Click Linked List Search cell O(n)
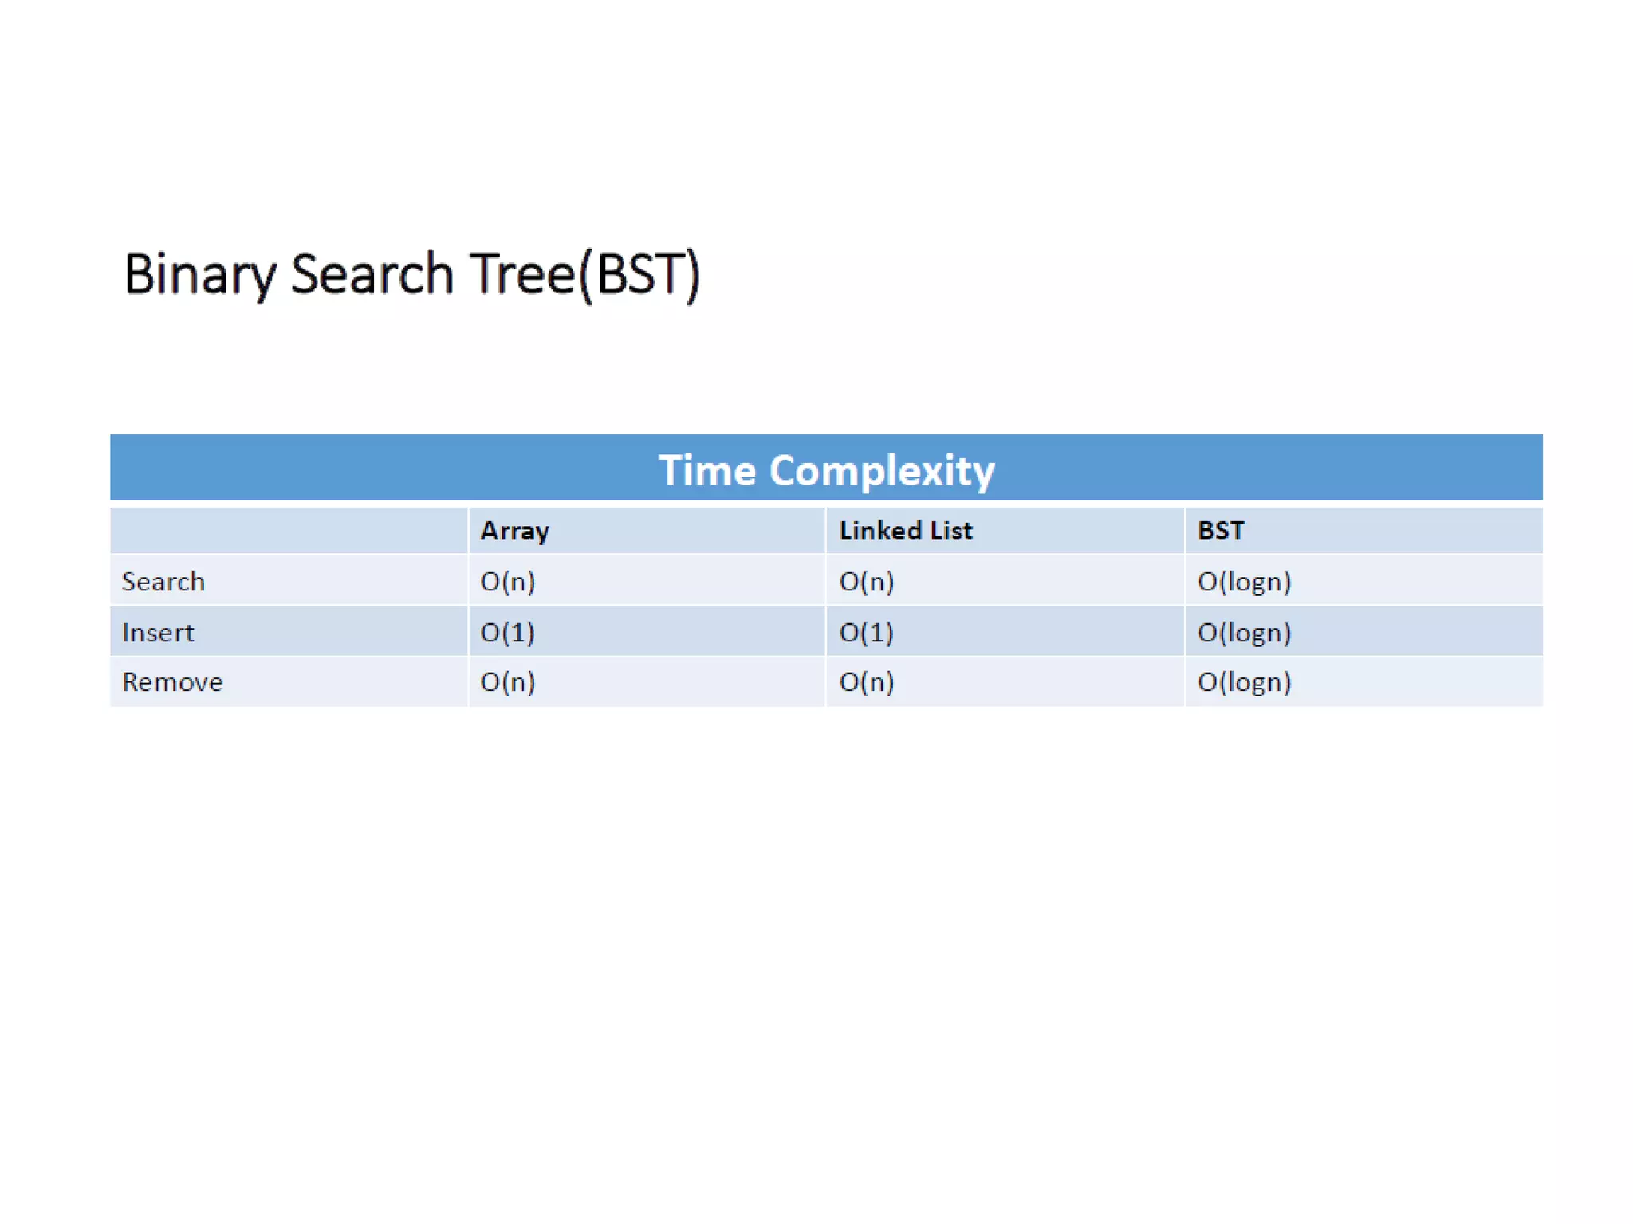 (867, 582)
